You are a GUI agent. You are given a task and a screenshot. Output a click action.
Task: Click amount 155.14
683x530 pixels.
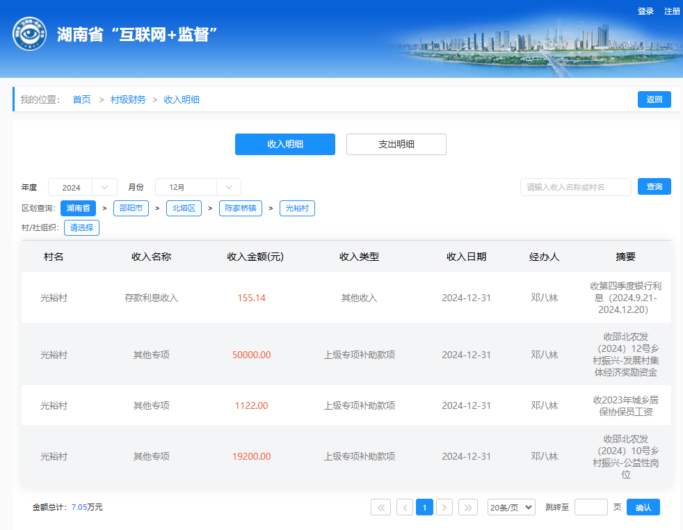pyautogui.click(x=251, y=298)
